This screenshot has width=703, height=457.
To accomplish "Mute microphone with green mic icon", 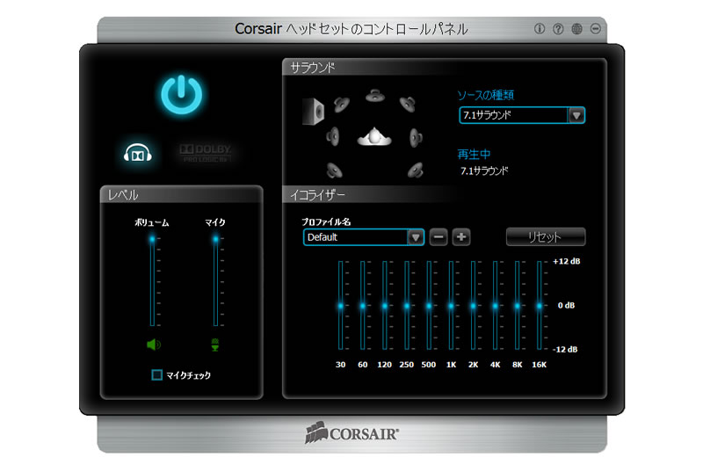I will (x=215, y=345).
